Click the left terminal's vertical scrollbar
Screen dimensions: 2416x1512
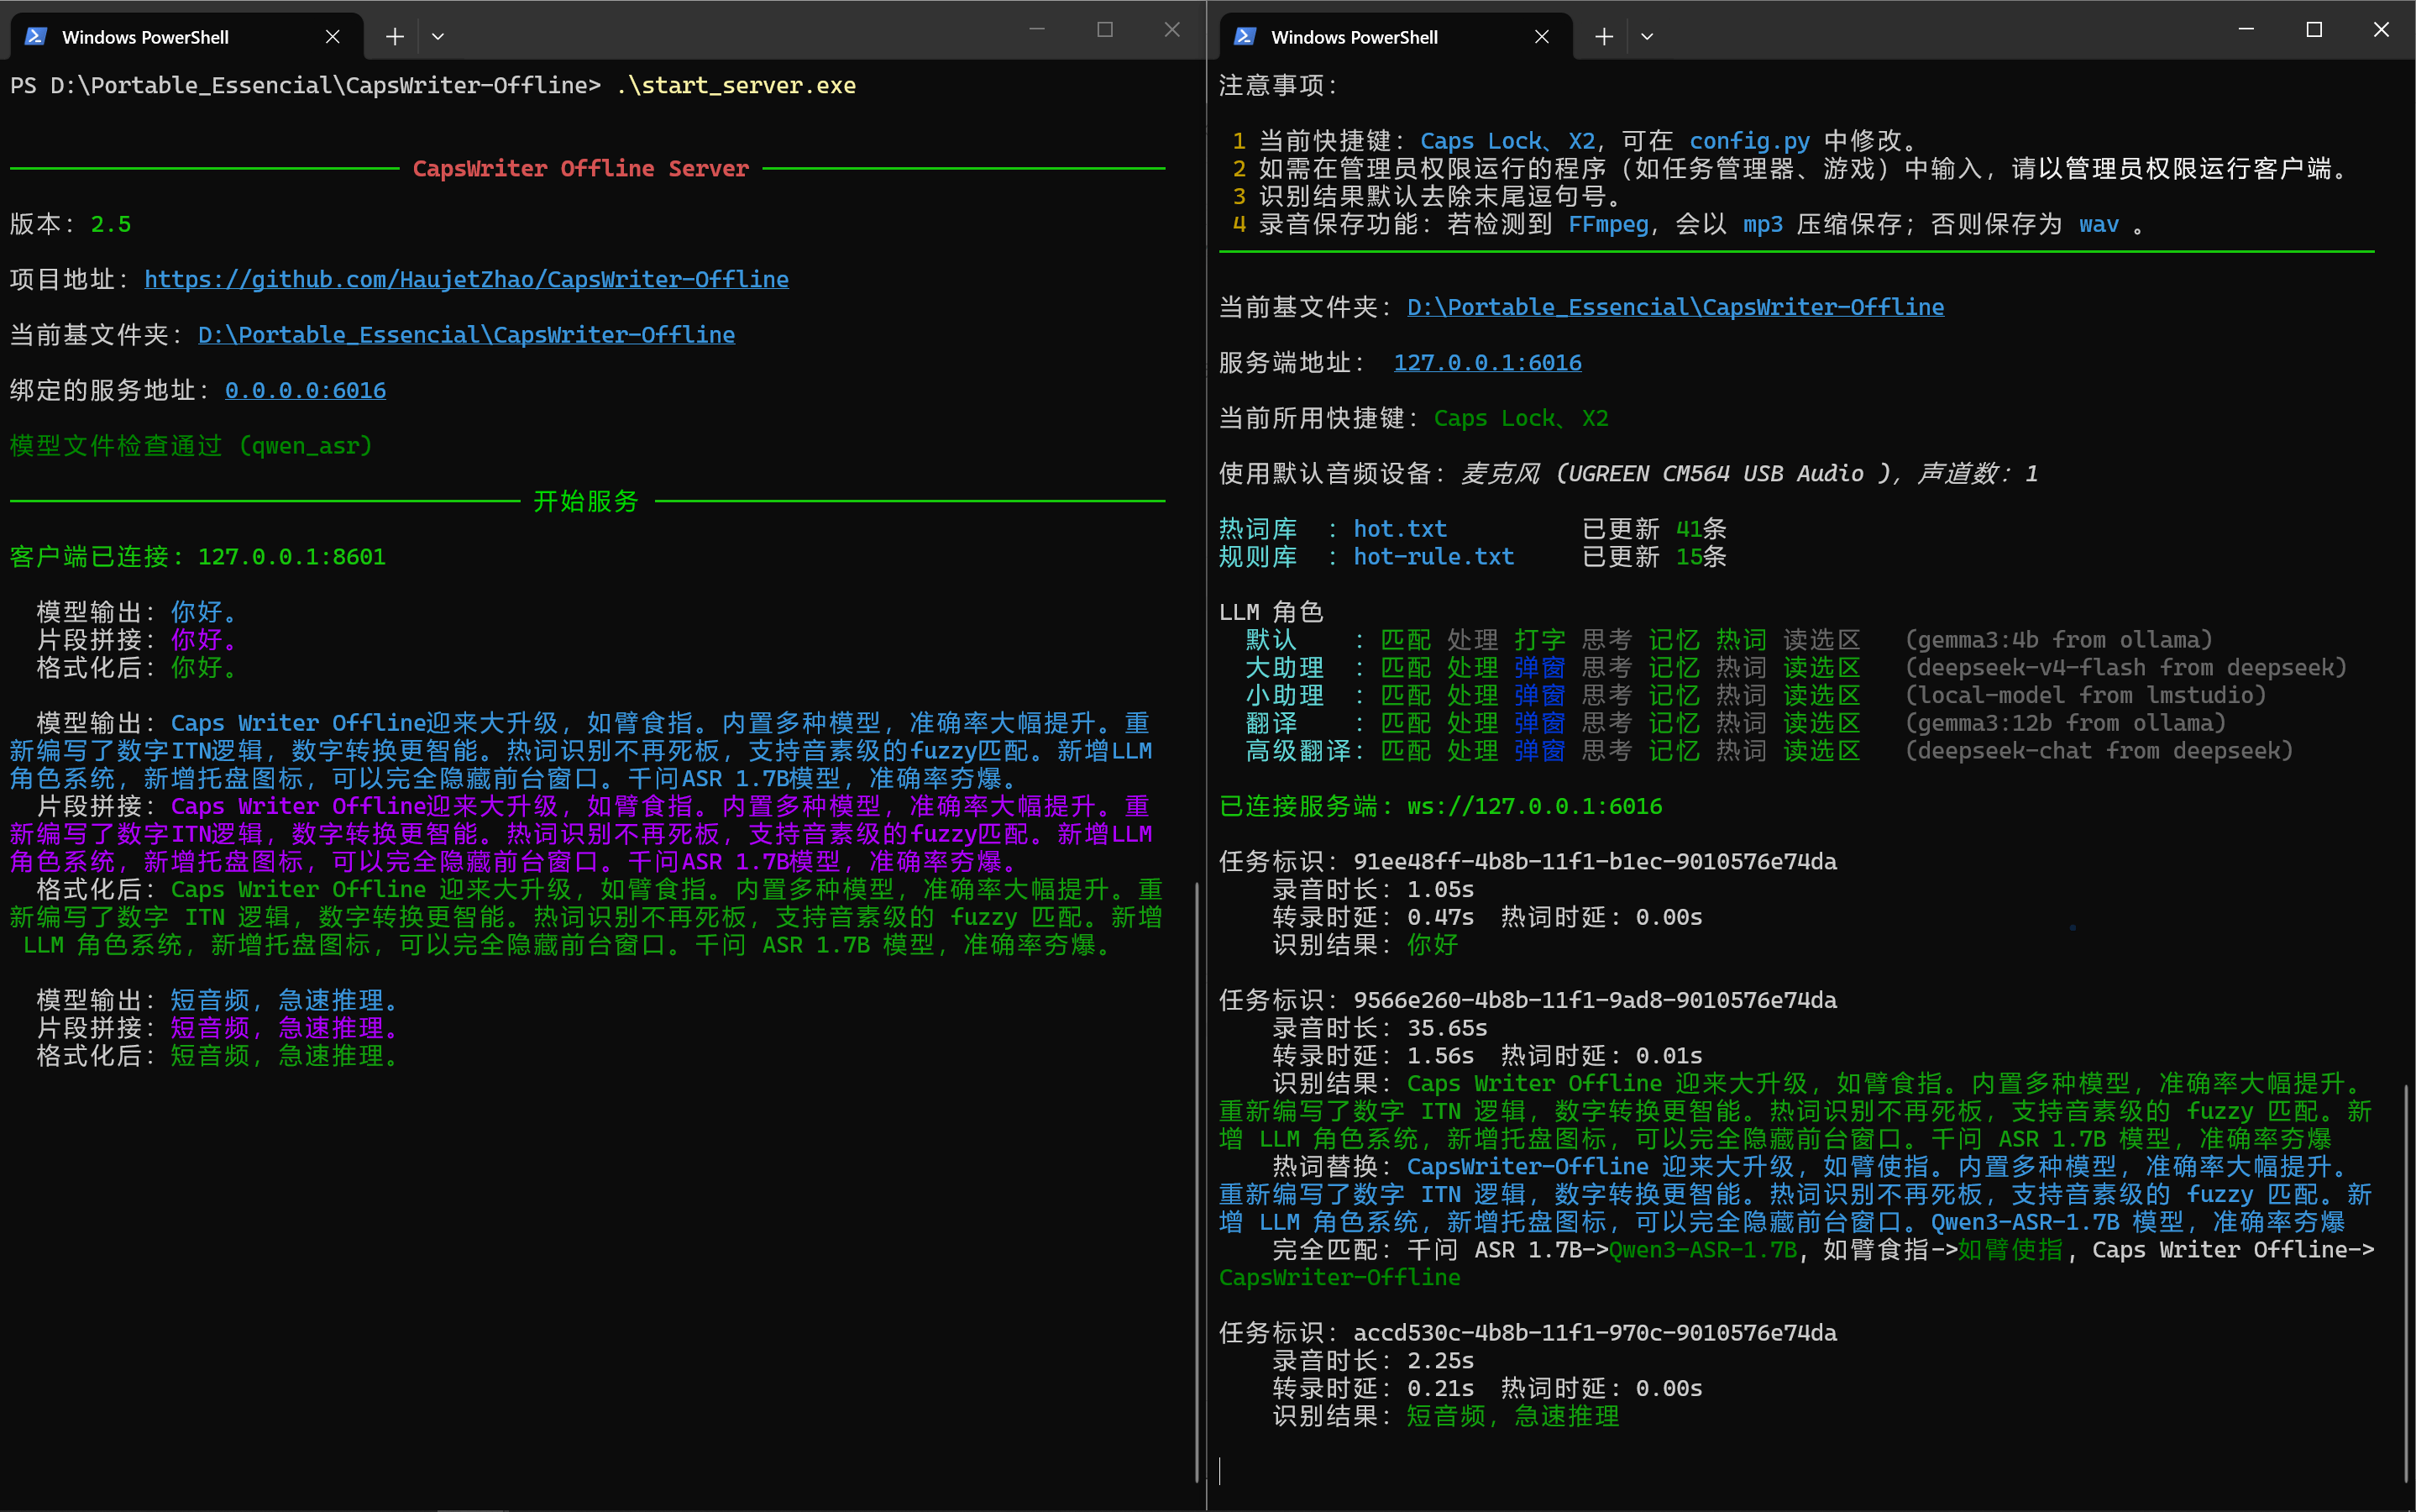point(1198,1180)
